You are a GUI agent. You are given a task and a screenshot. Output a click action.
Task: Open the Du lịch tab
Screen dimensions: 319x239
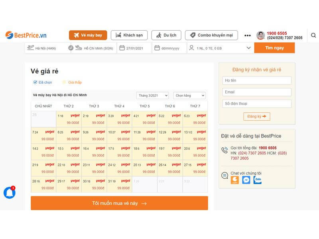pos(166,35)
